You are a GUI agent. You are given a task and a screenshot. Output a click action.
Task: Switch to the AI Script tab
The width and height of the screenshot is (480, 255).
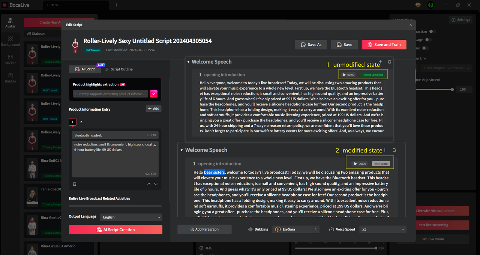[85, 69]
